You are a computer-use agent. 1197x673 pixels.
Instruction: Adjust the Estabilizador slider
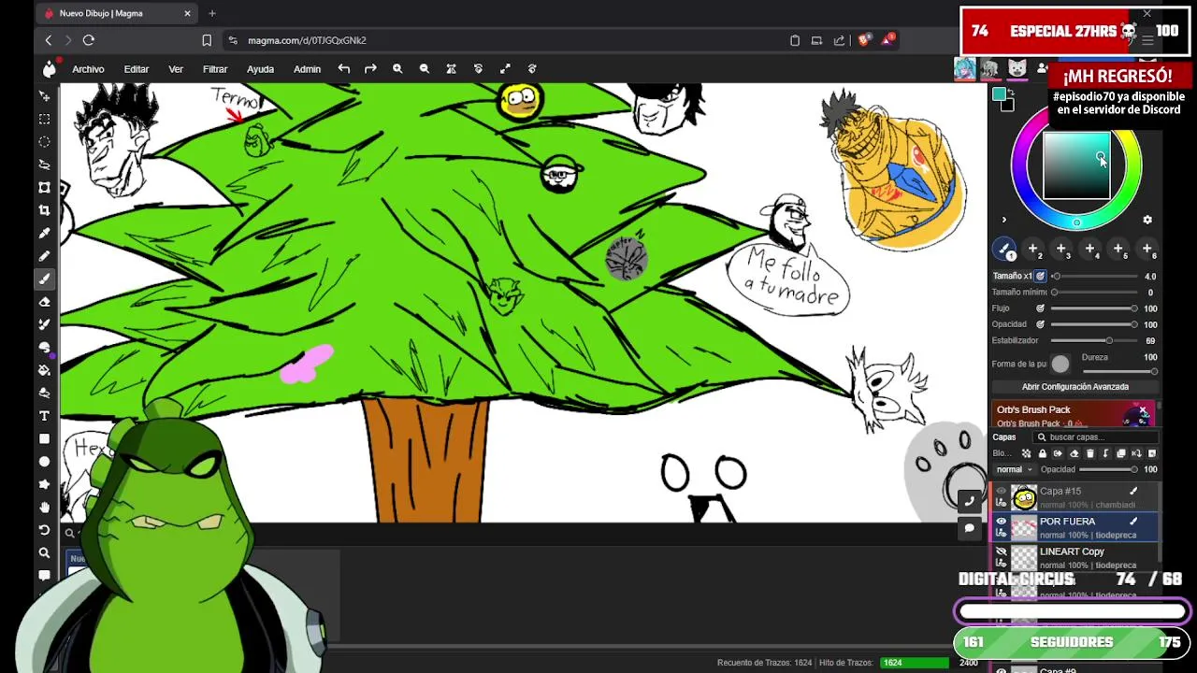point(1094,340)
